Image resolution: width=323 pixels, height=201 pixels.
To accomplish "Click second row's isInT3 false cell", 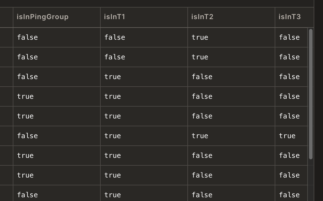I will (x=289, y=57).
